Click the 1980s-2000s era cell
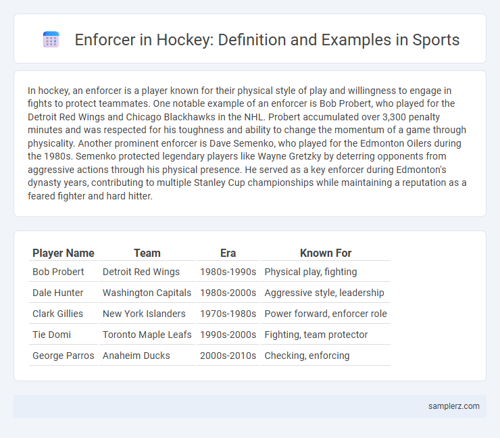Screen dimensions: 500x438 228,293
